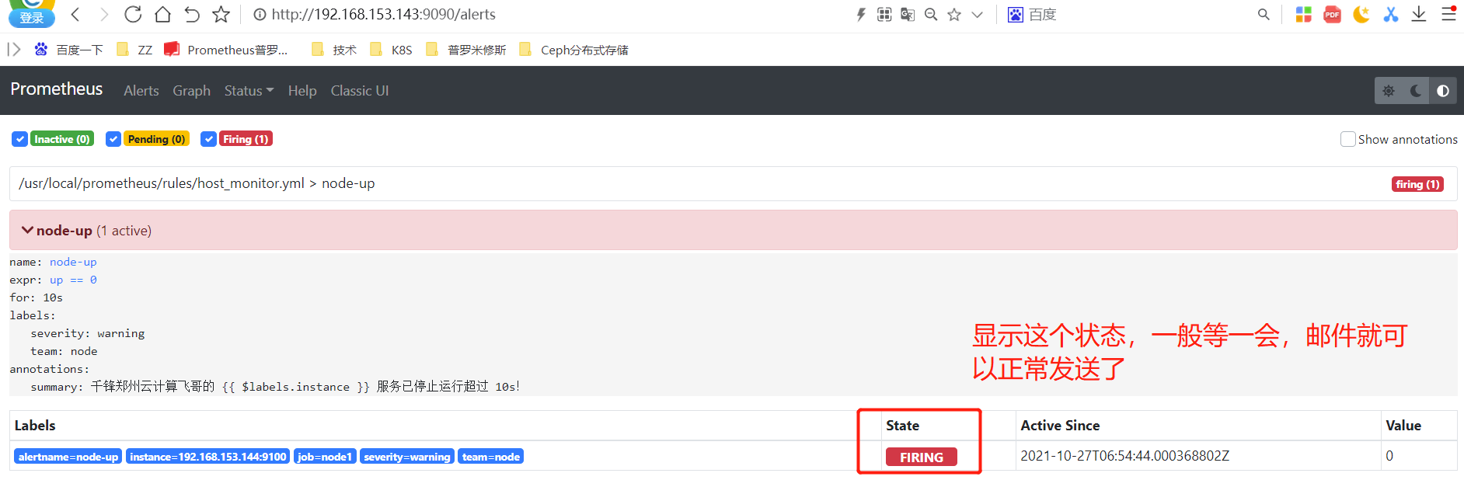Go back with the browser back arrow
This screenshot has width=1464, height=494.
click(75, 14)
